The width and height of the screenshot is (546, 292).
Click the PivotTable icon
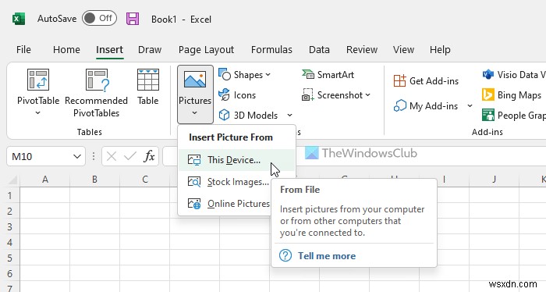[38, 80]
